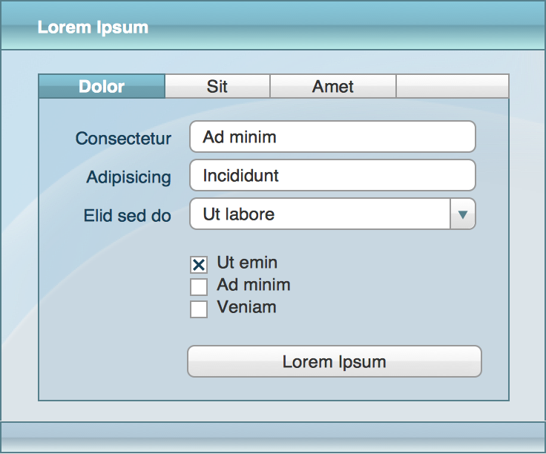This screenshot has width=546, height=454.
Task: Uncheck the Ut emin checkbox
Action: click(199, 265)
